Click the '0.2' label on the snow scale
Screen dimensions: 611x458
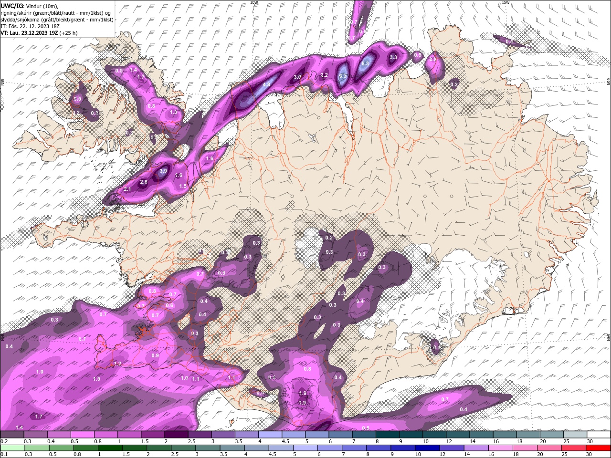pos(5,441)
